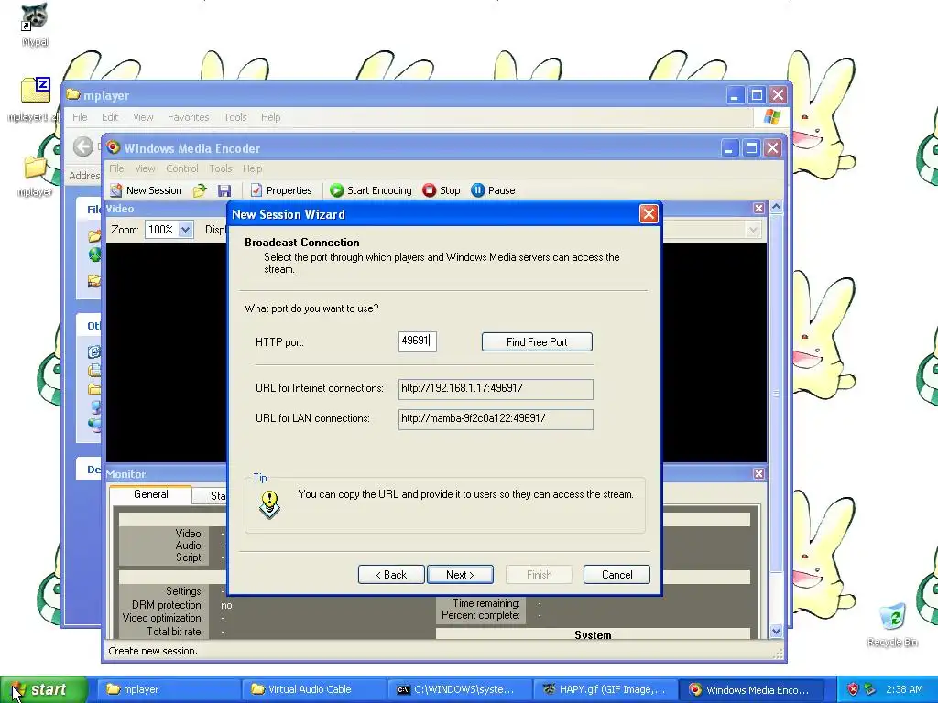Click the URL for LAN connections field

496,419
